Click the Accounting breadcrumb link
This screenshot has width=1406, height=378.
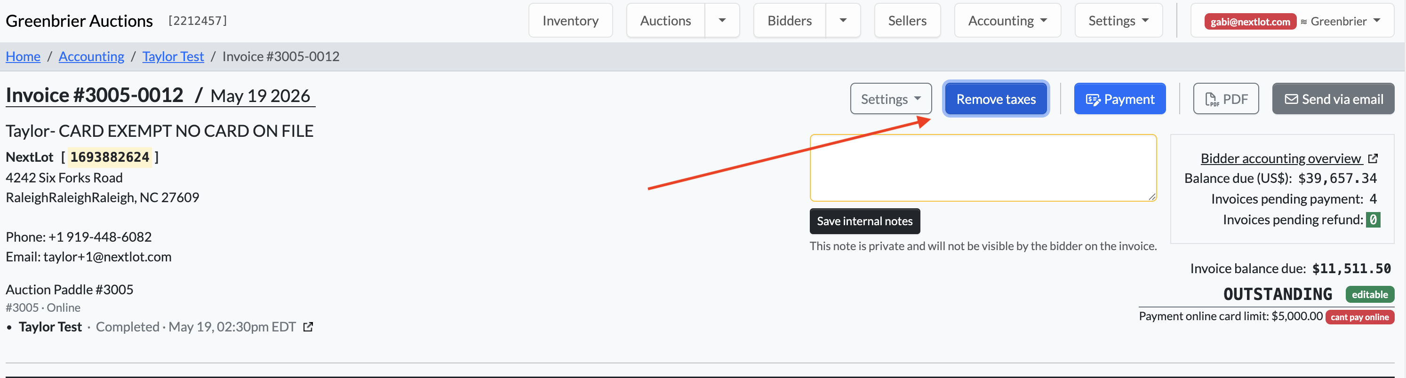(91, 56)
